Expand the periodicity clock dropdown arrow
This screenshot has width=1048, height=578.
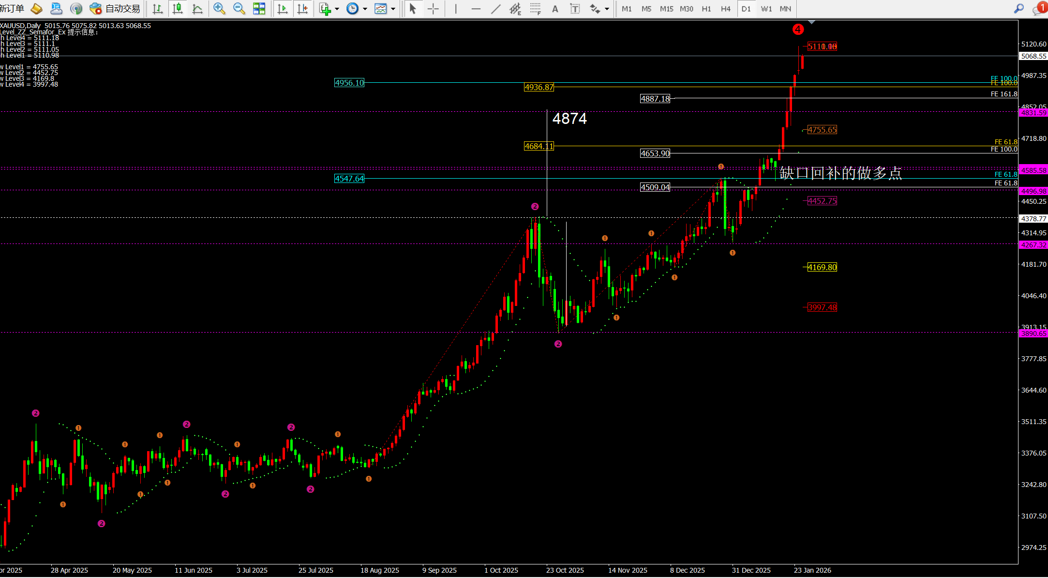(x=365, y=9)
